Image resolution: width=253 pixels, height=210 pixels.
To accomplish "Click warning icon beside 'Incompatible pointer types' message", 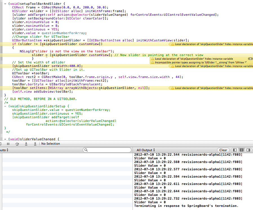I will (153, 62).
